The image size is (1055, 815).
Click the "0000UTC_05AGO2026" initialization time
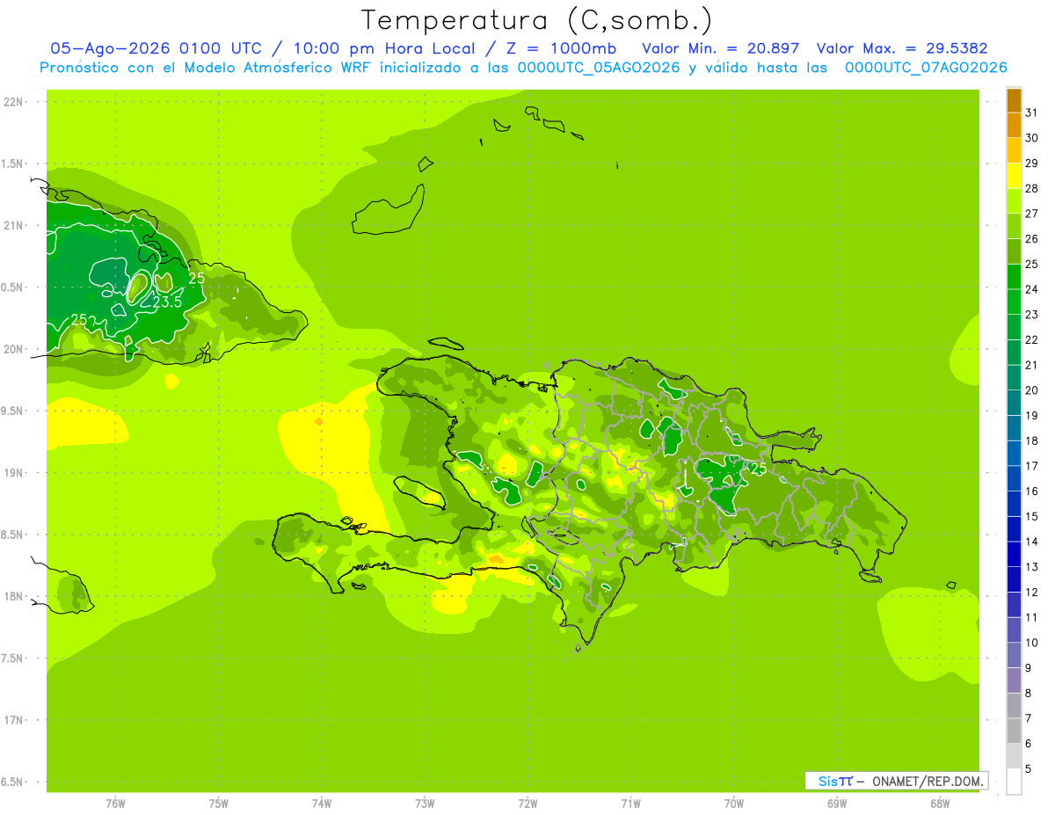tap(599, 68)
